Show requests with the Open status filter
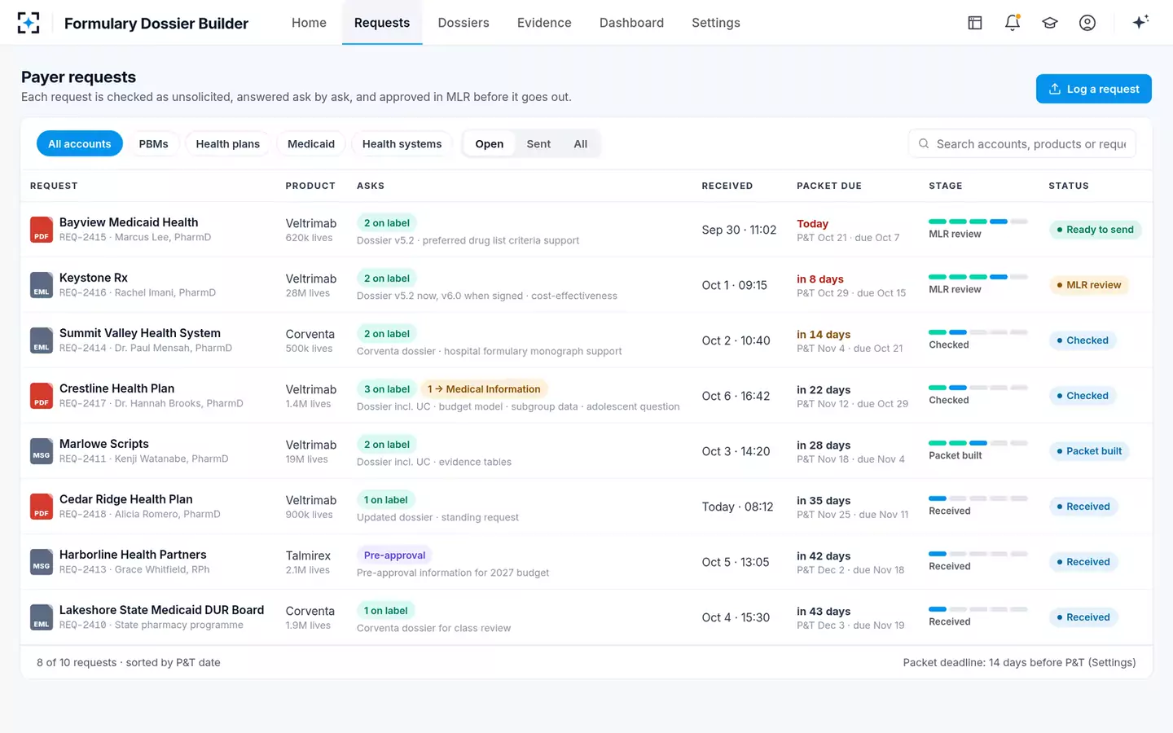The image size is (1173, 733). (x=490, y=144)
